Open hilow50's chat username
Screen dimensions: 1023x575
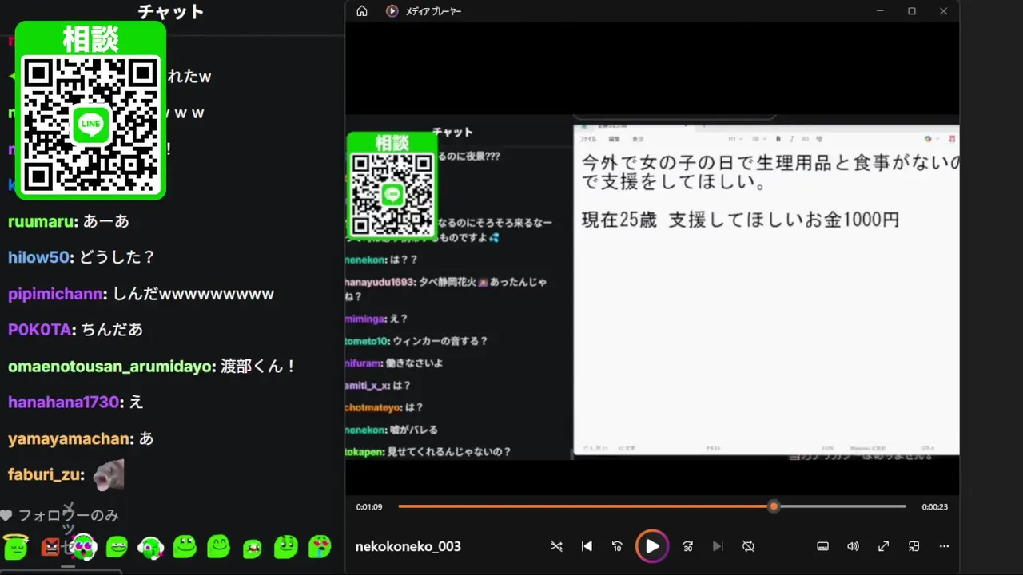pos(39,257)
